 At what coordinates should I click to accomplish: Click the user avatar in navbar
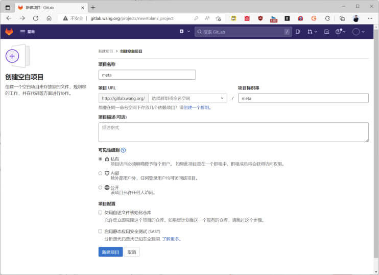coord(356,32)
